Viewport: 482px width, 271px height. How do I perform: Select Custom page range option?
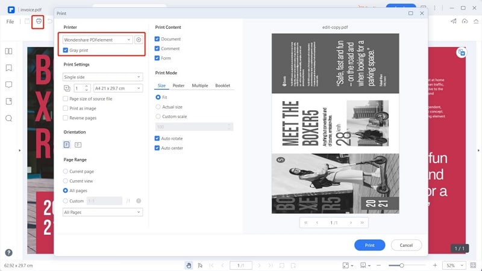tap(66, 201)
